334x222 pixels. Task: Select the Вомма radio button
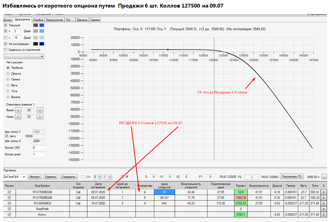pos(8,97)
